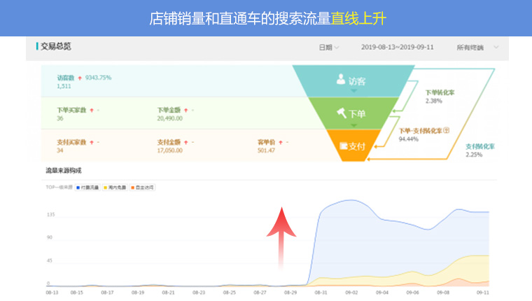Click the 下单金额 metric label
Viewport: 532px width, 301px height.
(169, 110)
